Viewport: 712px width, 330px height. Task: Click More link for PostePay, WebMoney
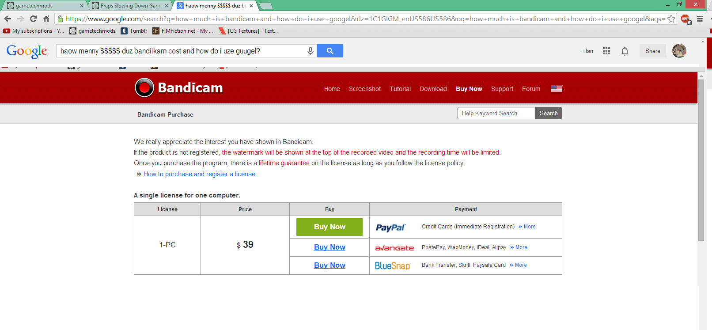519,247
